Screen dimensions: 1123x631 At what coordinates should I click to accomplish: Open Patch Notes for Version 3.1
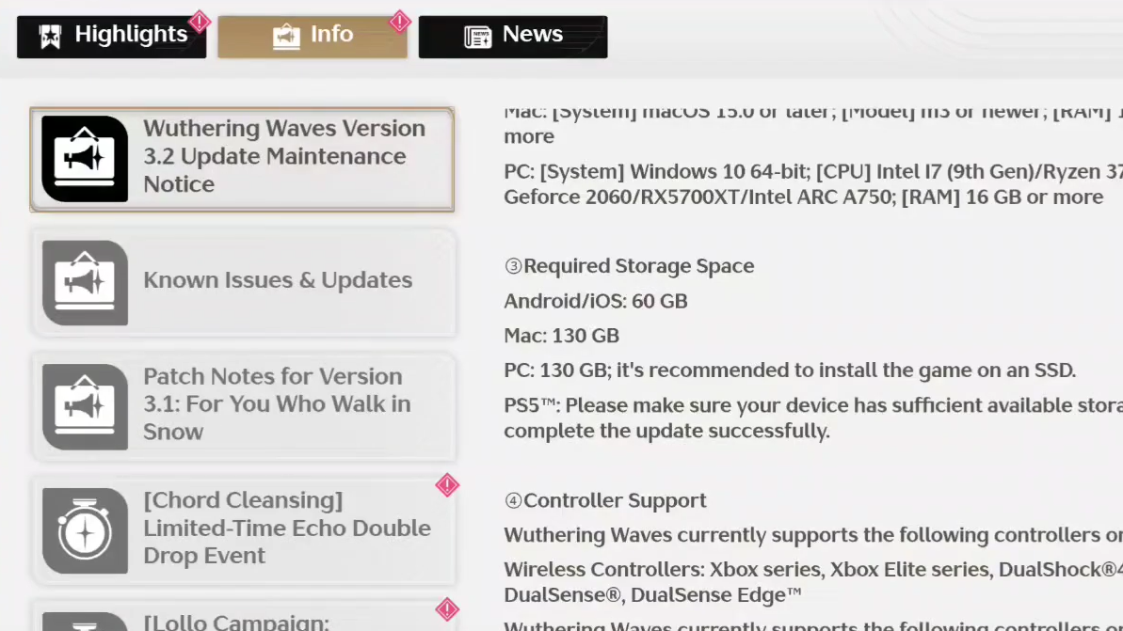coord(277,404)
